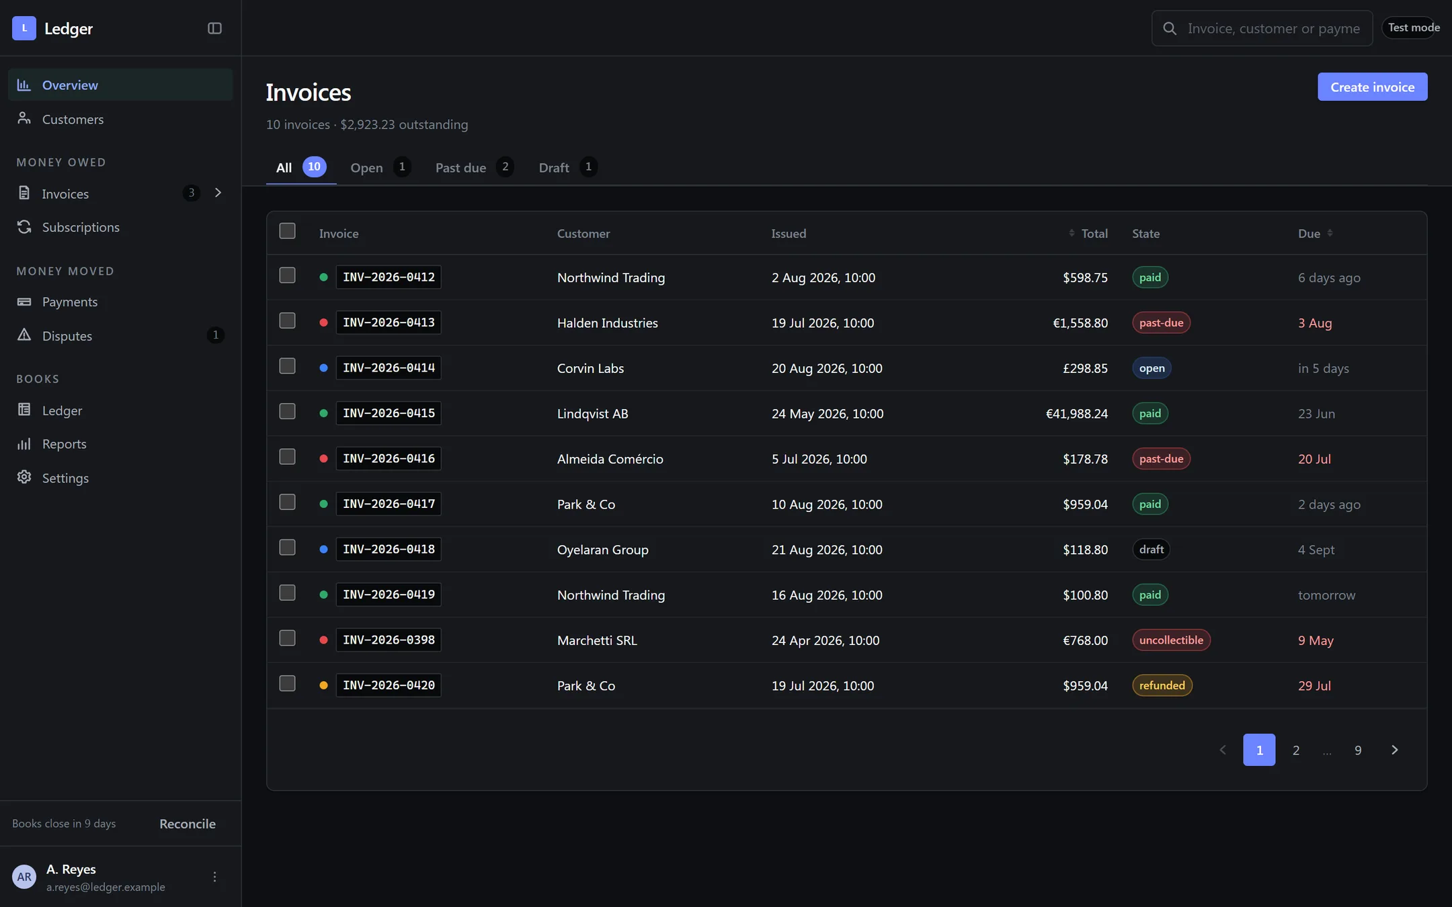Click the Customer column header
This screenshot has width=1452, height=907.
(x=583, y=233)
